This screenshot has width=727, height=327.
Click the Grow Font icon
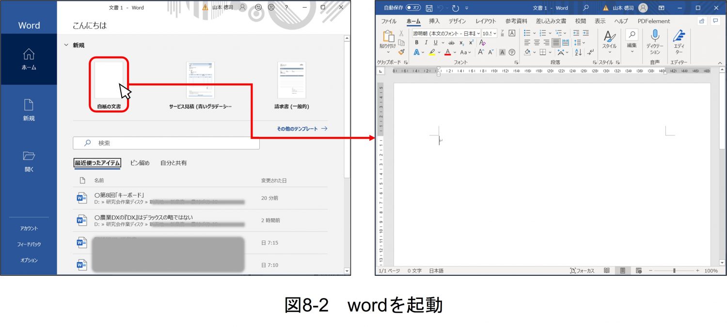click(x=481, y=52)
